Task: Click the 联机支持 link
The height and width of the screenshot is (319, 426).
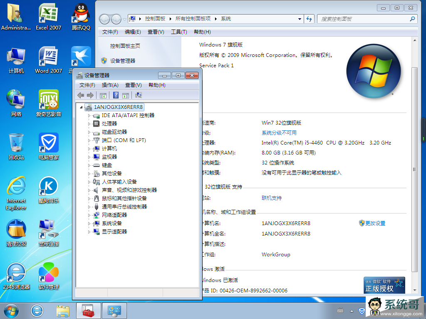Action: (x=272, y=198)
